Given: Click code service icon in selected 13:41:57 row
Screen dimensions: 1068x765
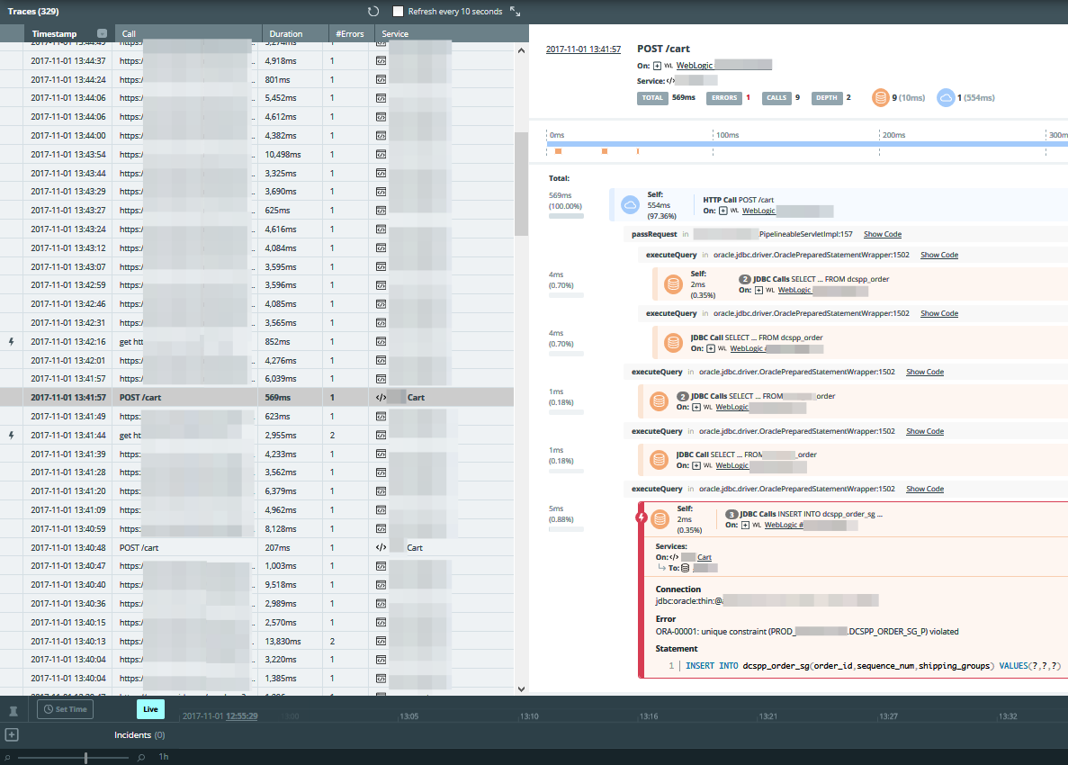Looking at the screenshot, I should (x=381, y=397).
